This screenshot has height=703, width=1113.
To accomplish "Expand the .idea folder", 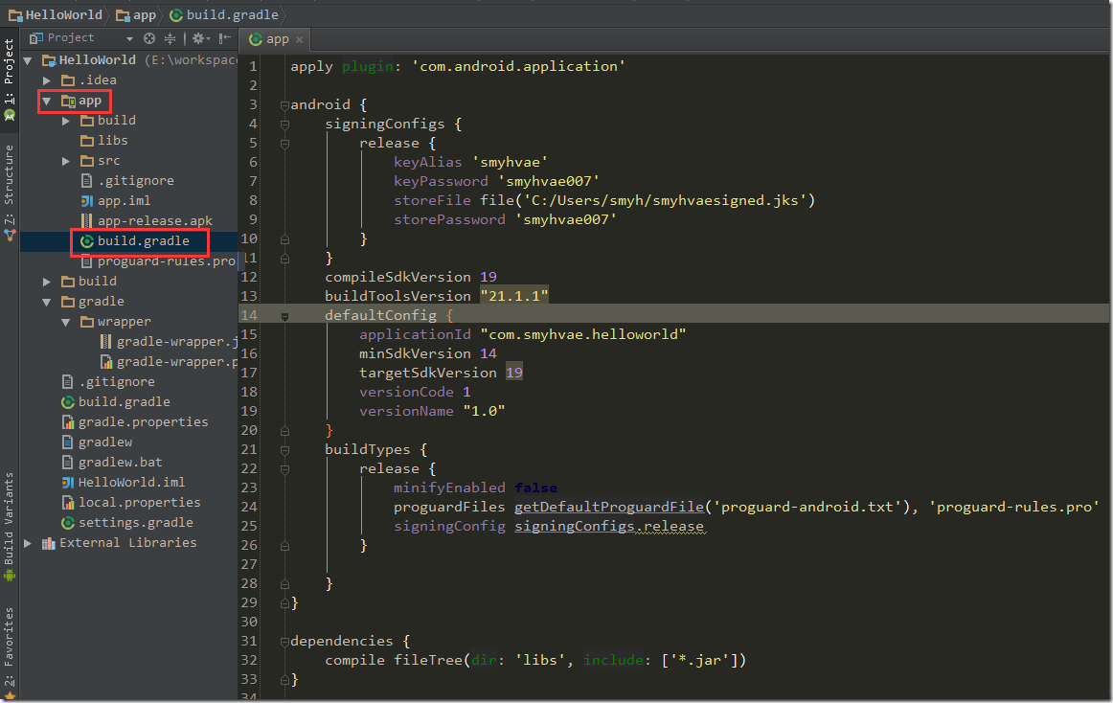I will pos(47,80).
